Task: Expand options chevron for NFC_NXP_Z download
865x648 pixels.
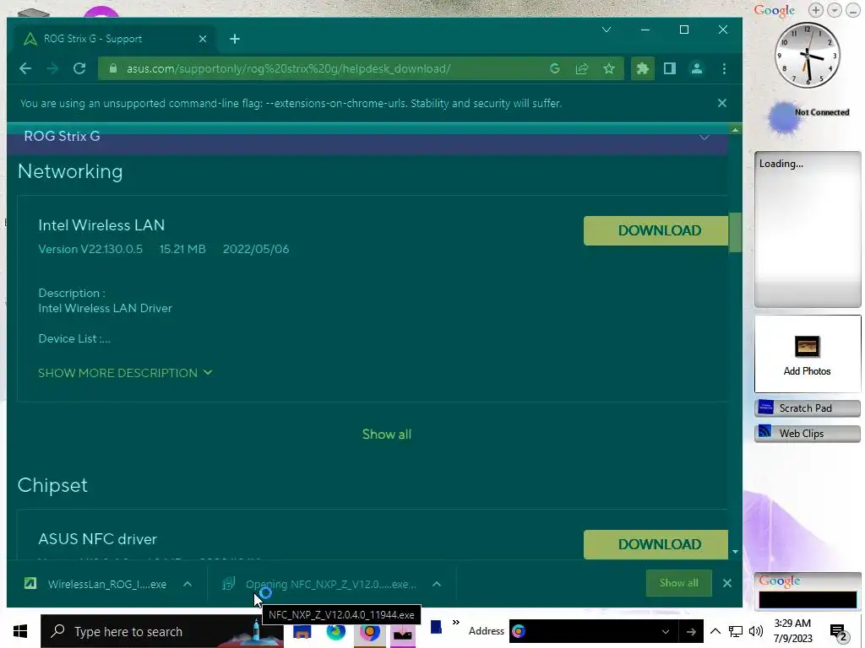Action: click(x=437, y=584)
